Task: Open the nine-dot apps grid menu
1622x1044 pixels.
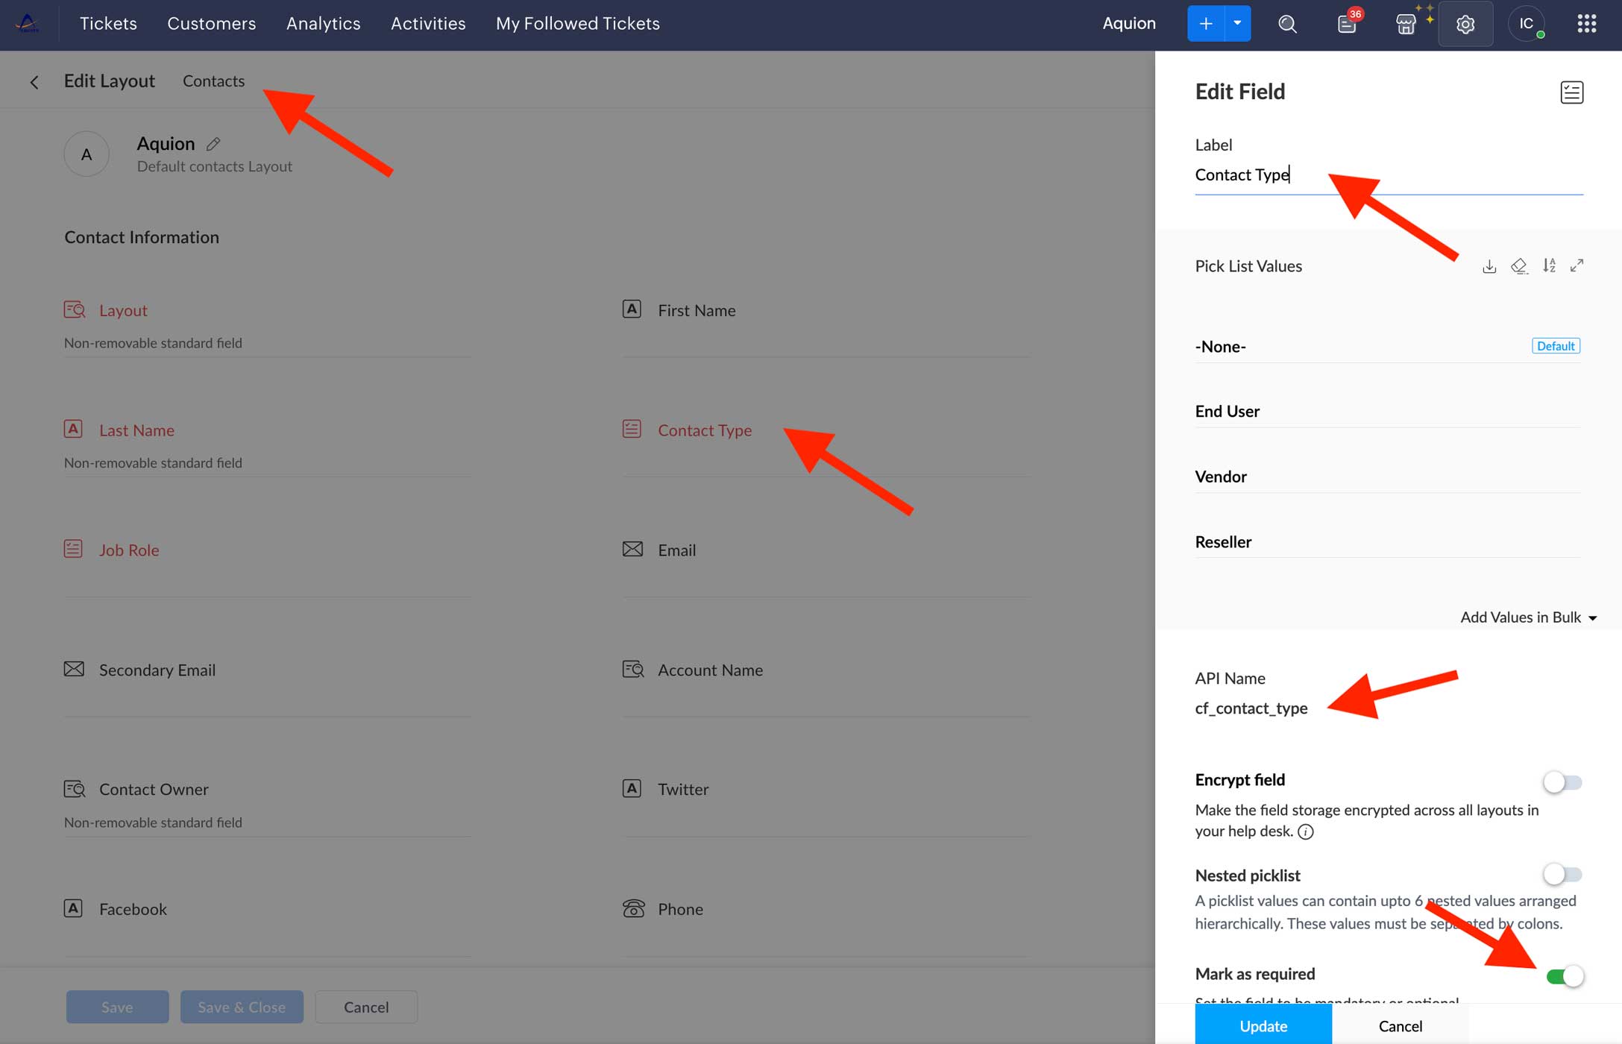Action: tap(1586, 24)
